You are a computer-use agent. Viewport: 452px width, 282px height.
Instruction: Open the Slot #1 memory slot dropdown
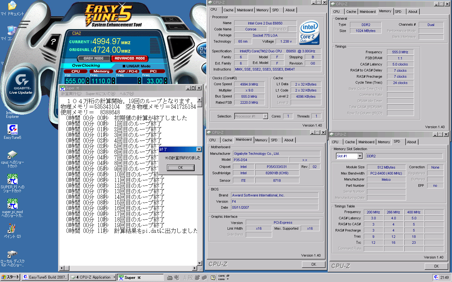tap(360, 156)
